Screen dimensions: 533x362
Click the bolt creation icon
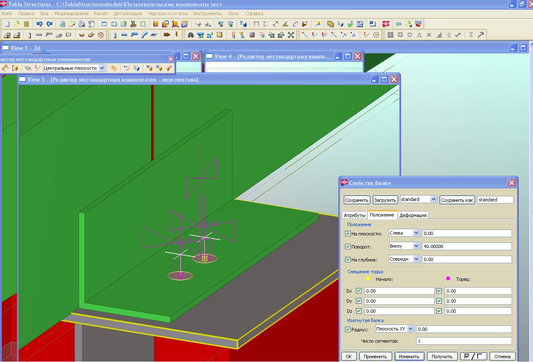167,35
